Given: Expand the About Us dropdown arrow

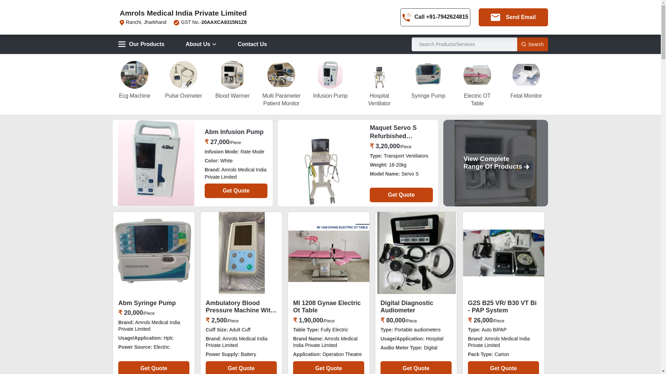Looking at the screenshot, I should pyautogui.click(x=214, y=44).
